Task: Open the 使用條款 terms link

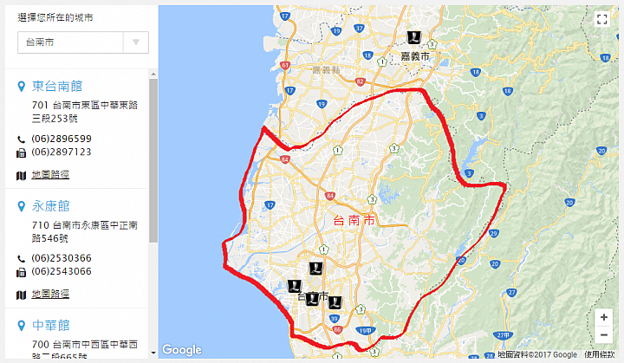Action: coord(600,354)
